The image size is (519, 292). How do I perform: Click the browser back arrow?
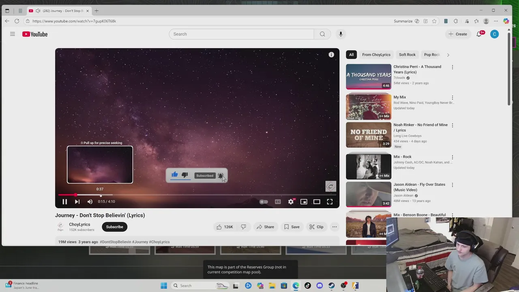[7, 21]
